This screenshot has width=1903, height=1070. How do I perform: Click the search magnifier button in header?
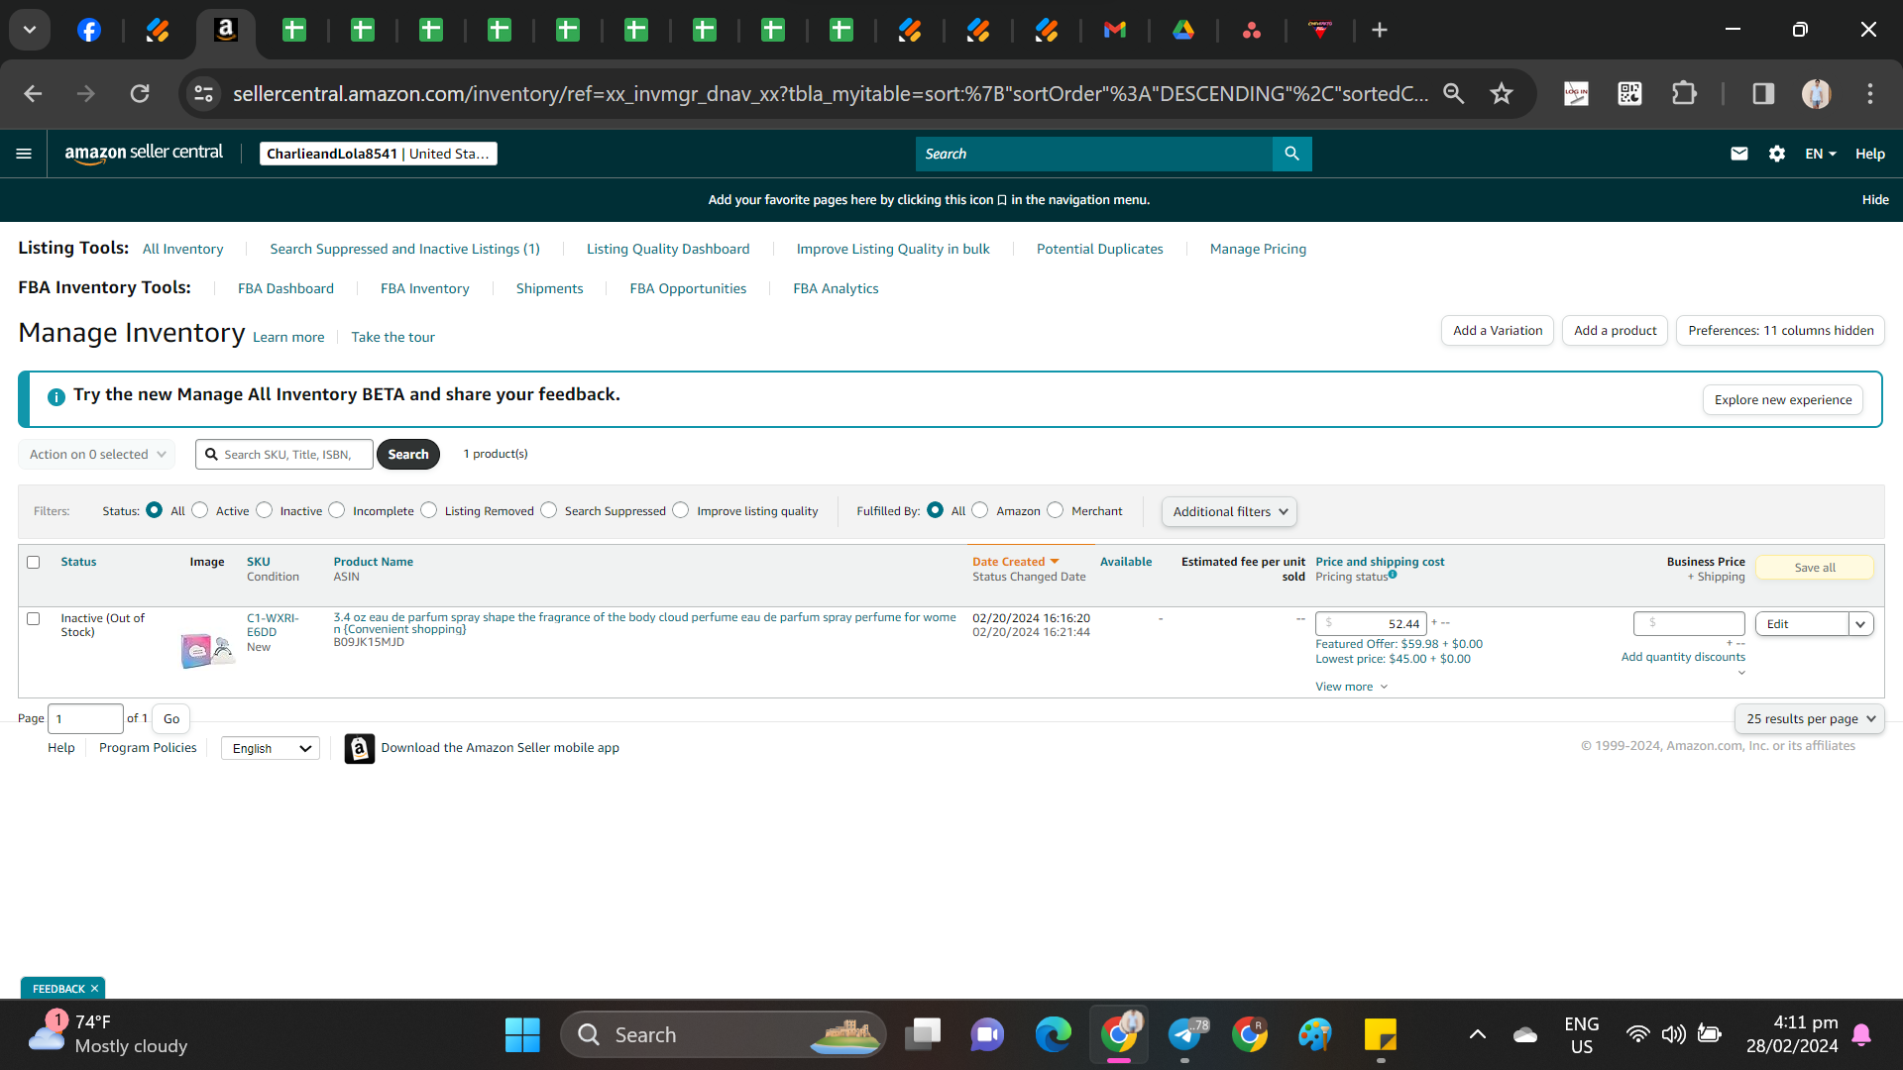click(1291, 154)
